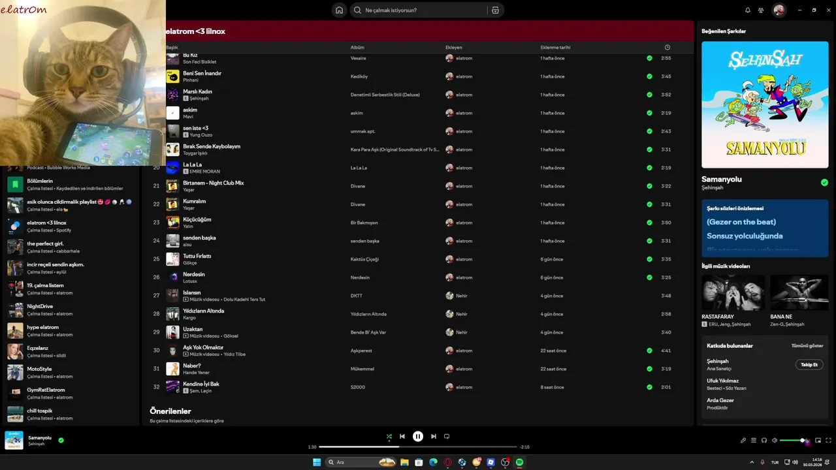Open NightDrive playlist in sidebar

(x=70, y=310)
